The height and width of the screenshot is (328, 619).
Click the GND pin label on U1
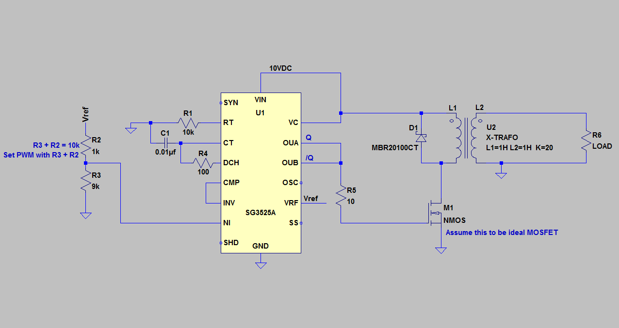[261, 246]
